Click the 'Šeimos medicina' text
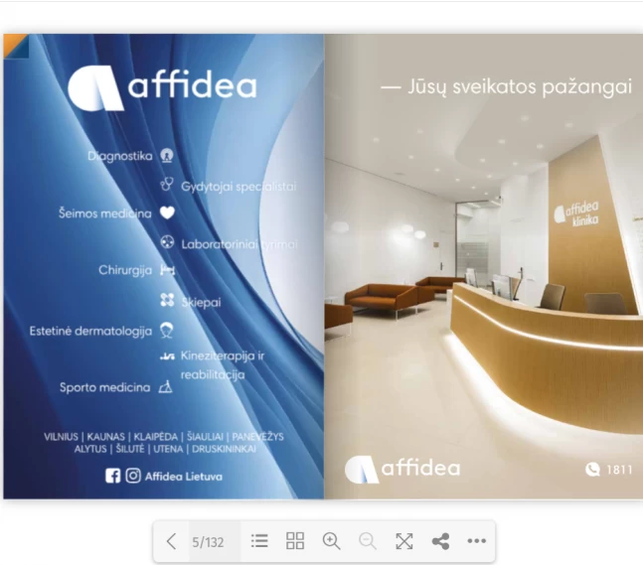 [105, 213]
